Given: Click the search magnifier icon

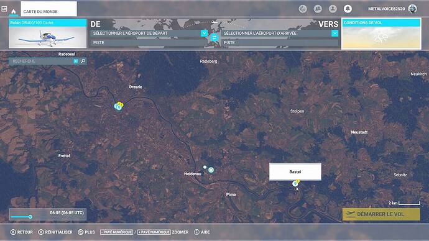Looking at the screenshot, I should point(83,61).
